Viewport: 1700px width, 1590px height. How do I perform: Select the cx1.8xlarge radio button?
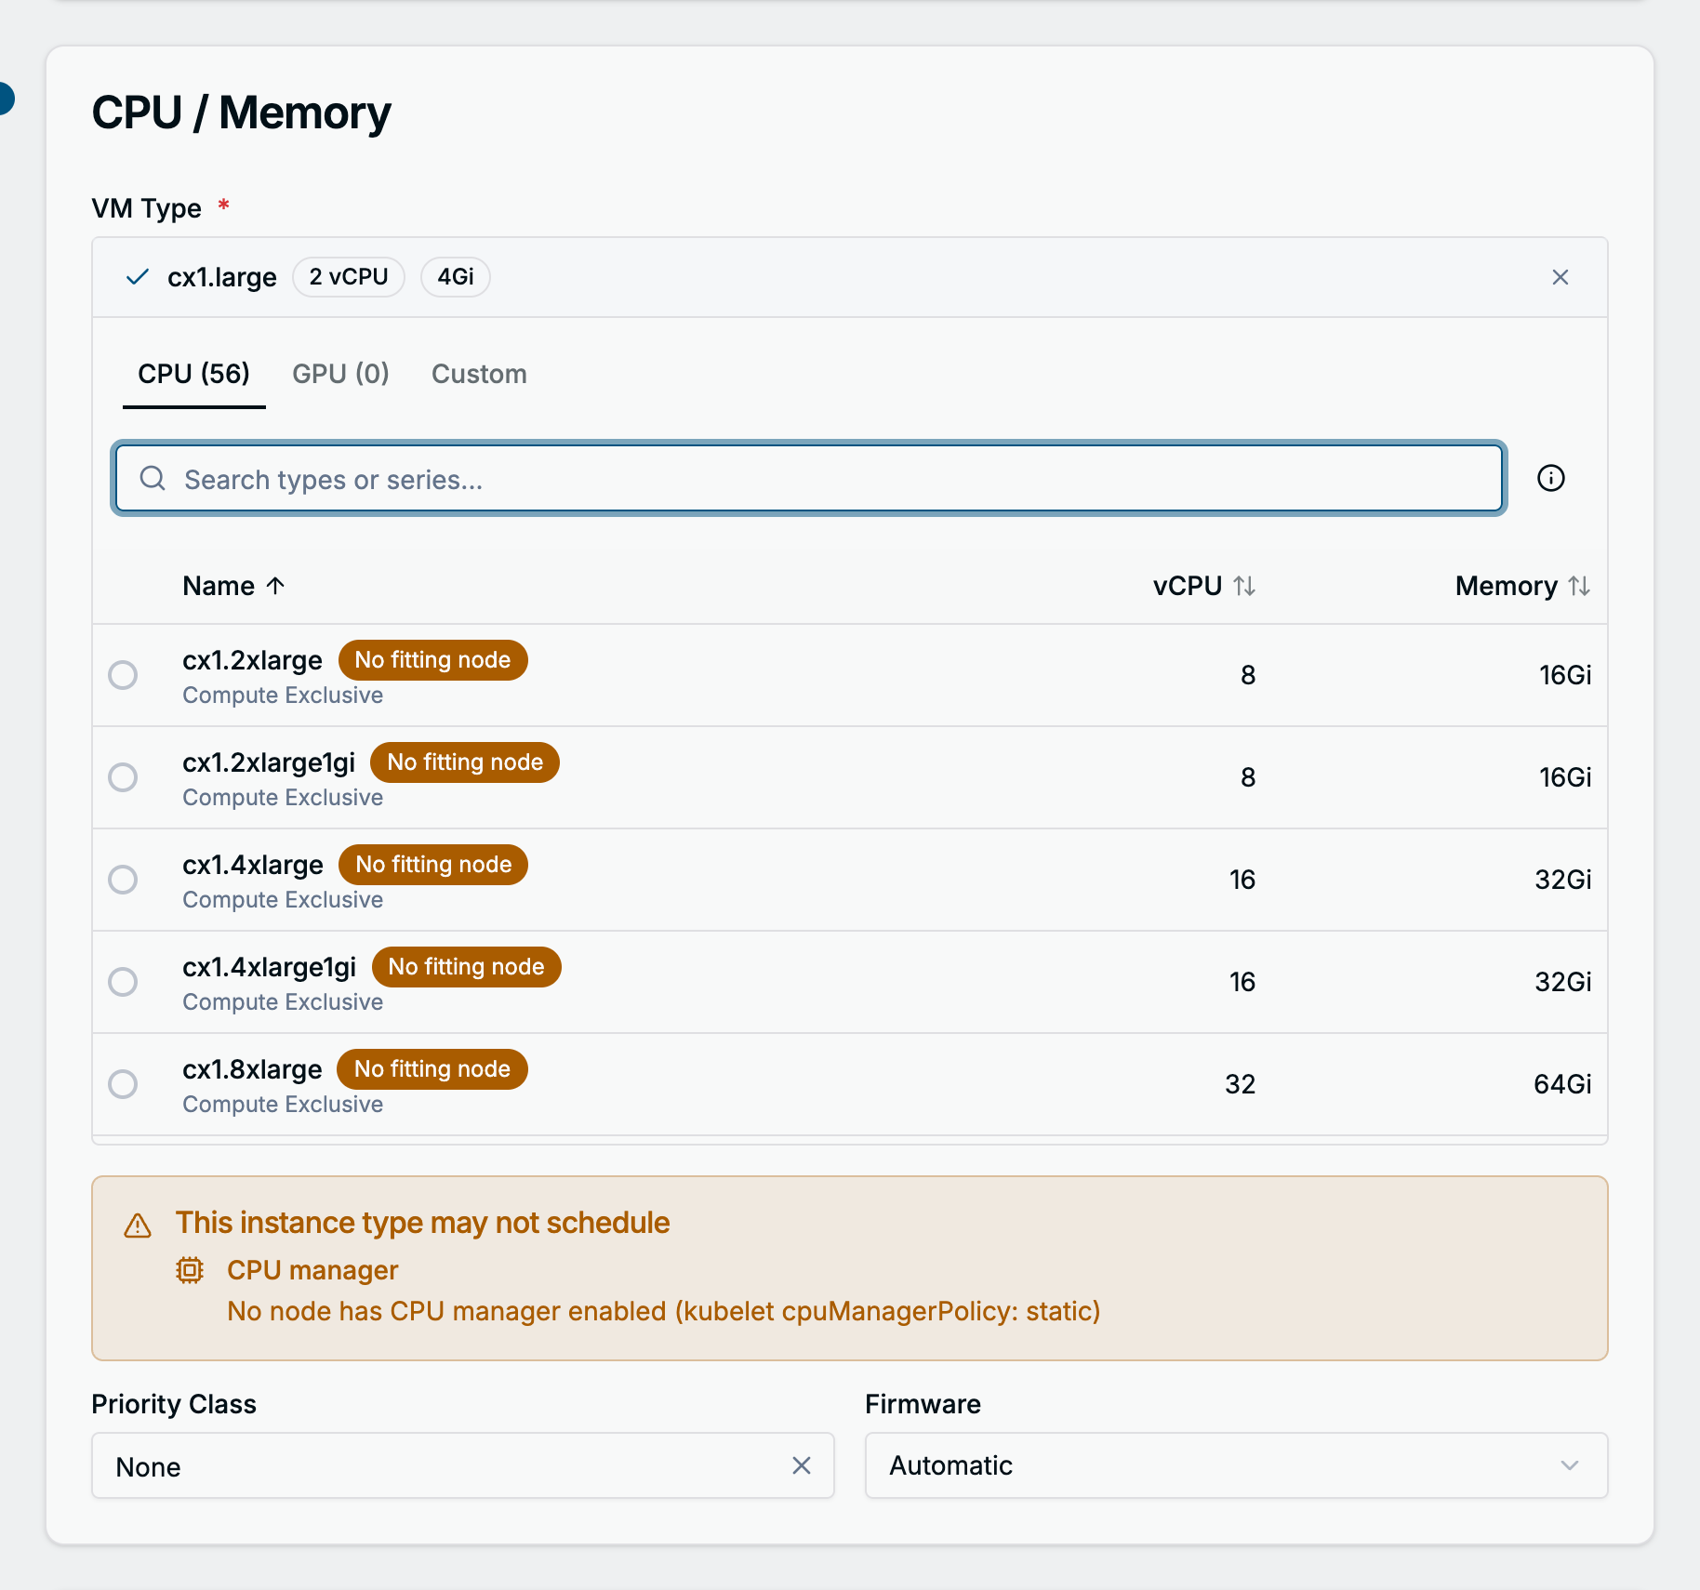pyautogui.click(x=123, y=1083)
